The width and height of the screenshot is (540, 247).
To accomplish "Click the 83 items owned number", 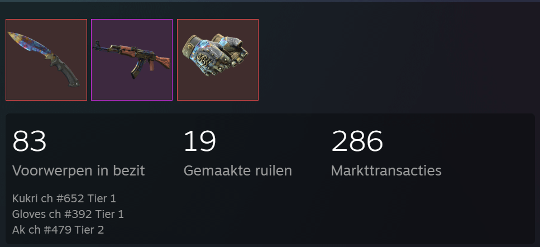I will 29,141.
